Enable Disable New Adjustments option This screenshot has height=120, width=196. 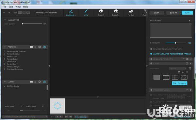(x=166, y=49)
